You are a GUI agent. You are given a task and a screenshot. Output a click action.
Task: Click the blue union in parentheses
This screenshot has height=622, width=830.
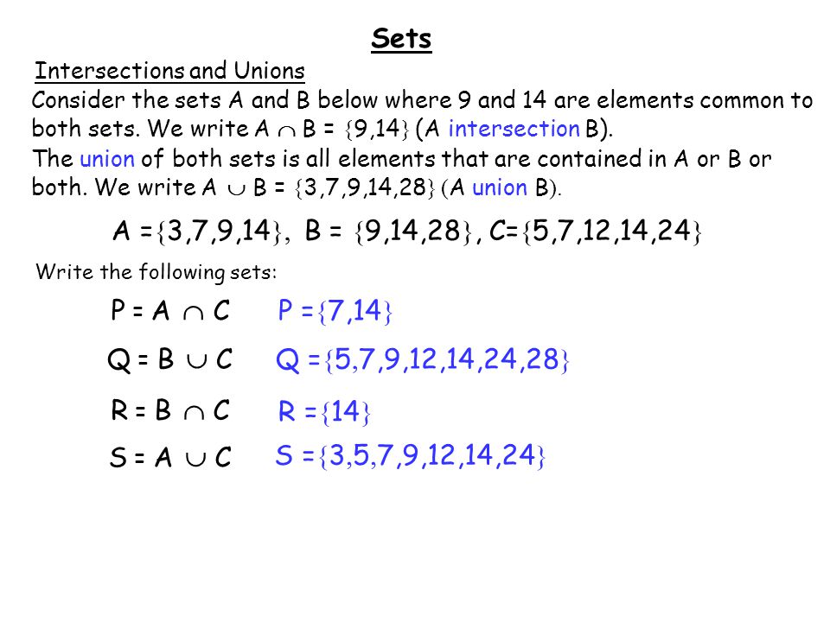click(500, 187)
